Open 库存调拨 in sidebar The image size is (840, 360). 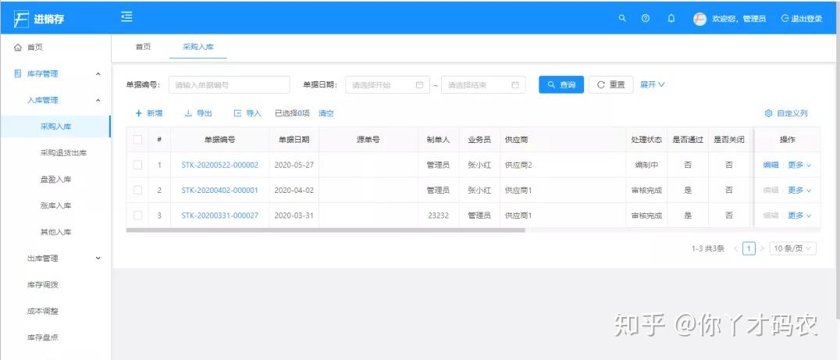coord(43,284)
